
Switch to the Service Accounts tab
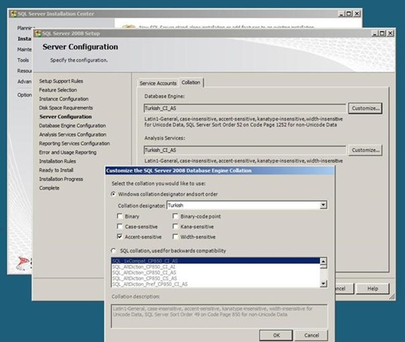[158, 83]
